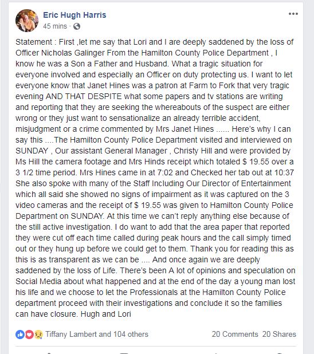Click the crying Sad reaction emoji
The image size is (314, 354).
click(38, 335)
